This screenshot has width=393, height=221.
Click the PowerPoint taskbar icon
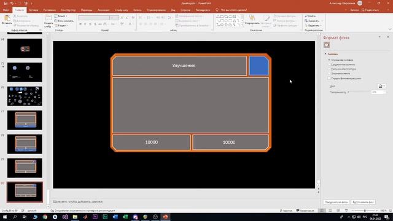click(x=165, y=217)
